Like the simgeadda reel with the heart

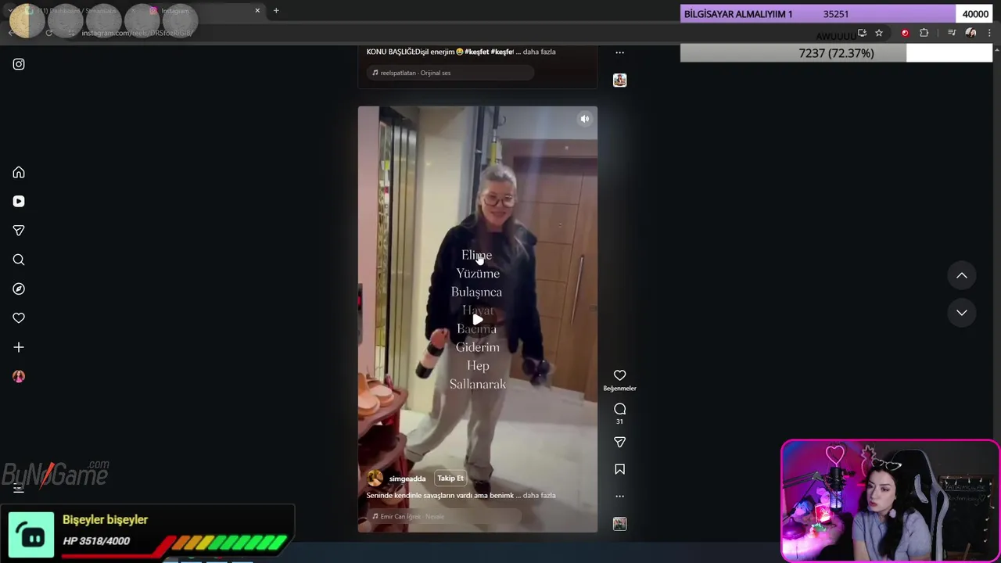click(x=619, y=375)
